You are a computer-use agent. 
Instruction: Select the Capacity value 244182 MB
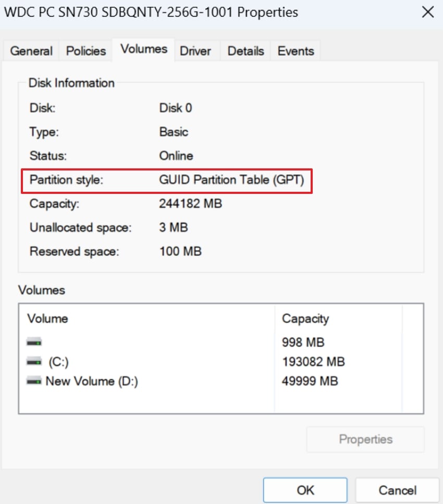tap(191, 204)
